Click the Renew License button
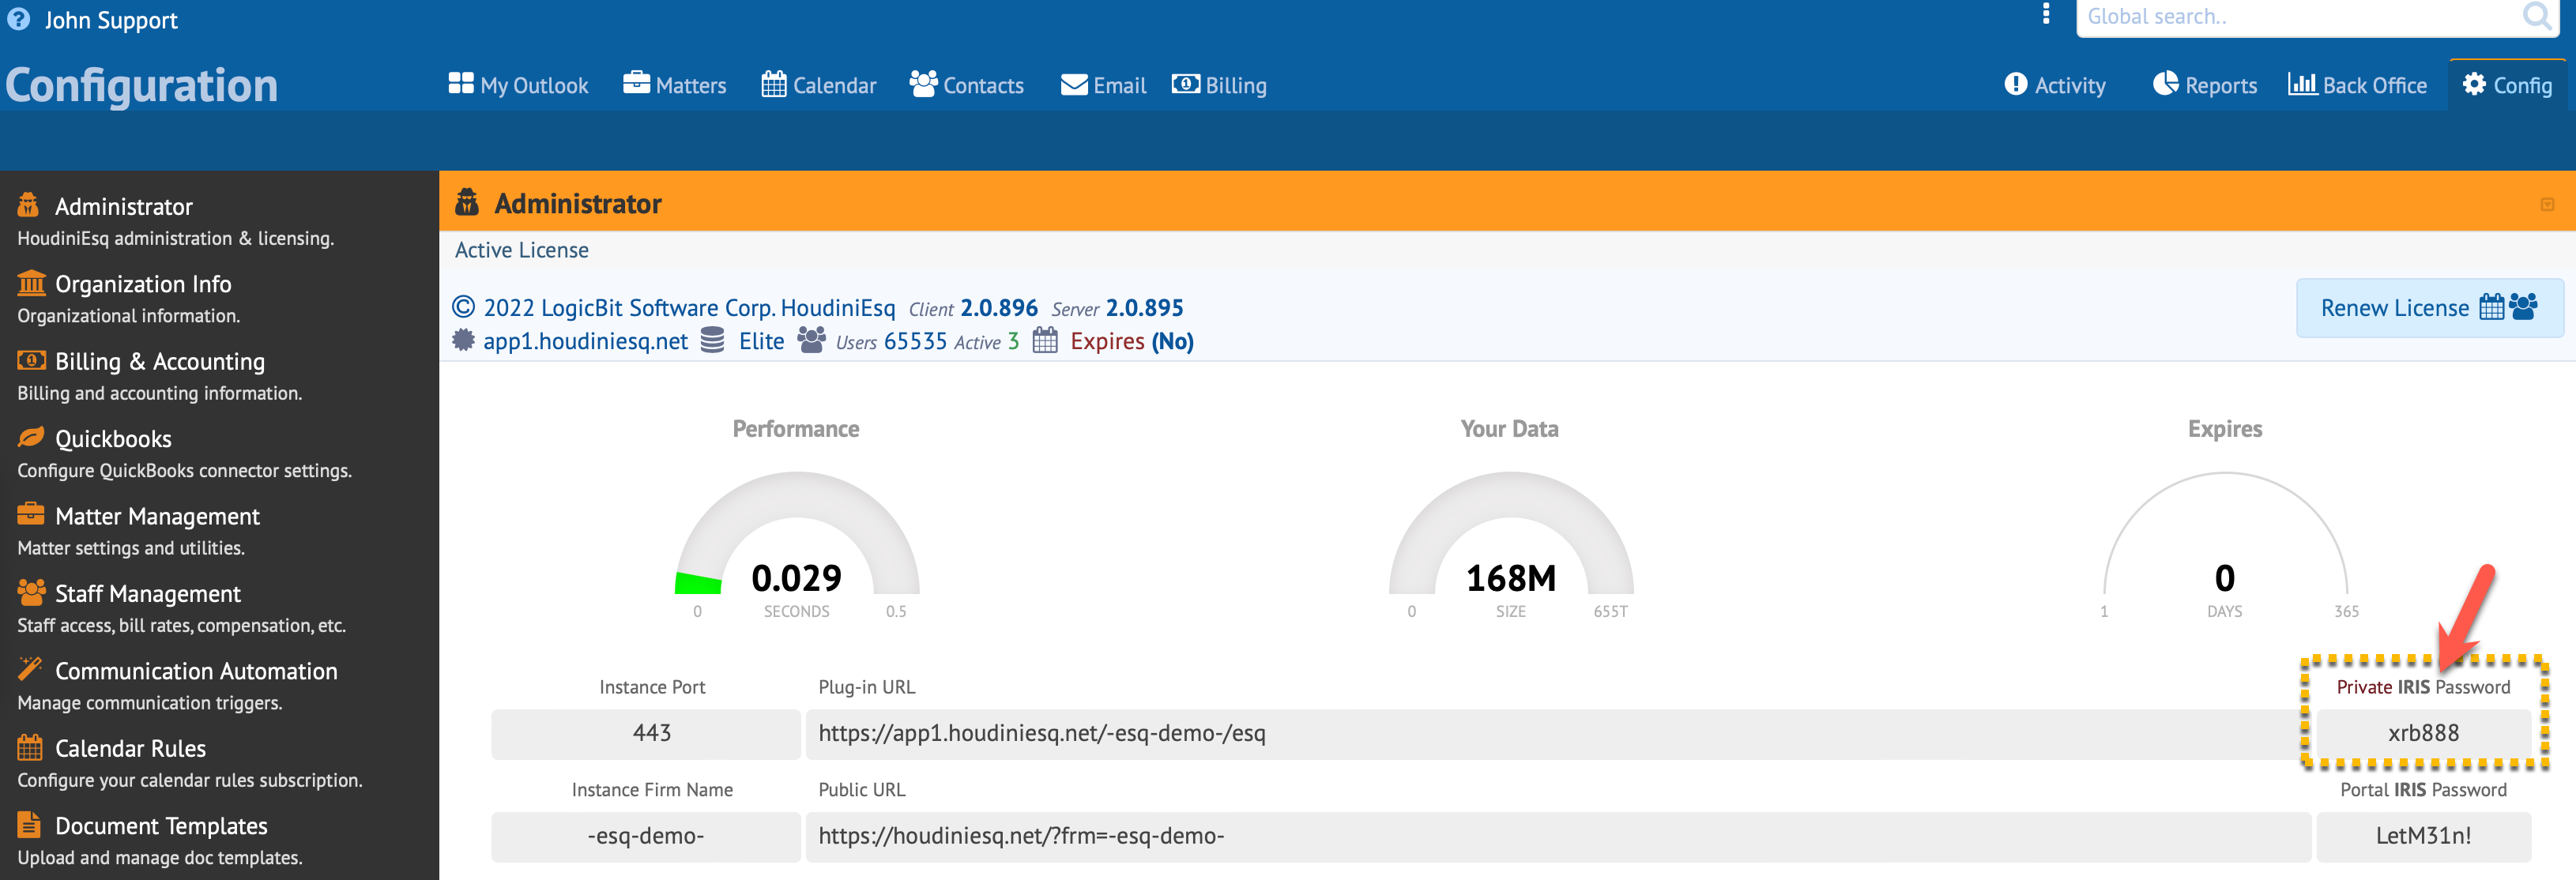 pyautogui.click(x=2428, y=308)
